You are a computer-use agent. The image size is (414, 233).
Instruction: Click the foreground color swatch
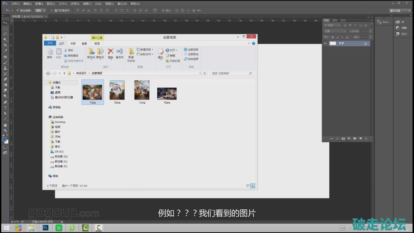click(4, 139)
